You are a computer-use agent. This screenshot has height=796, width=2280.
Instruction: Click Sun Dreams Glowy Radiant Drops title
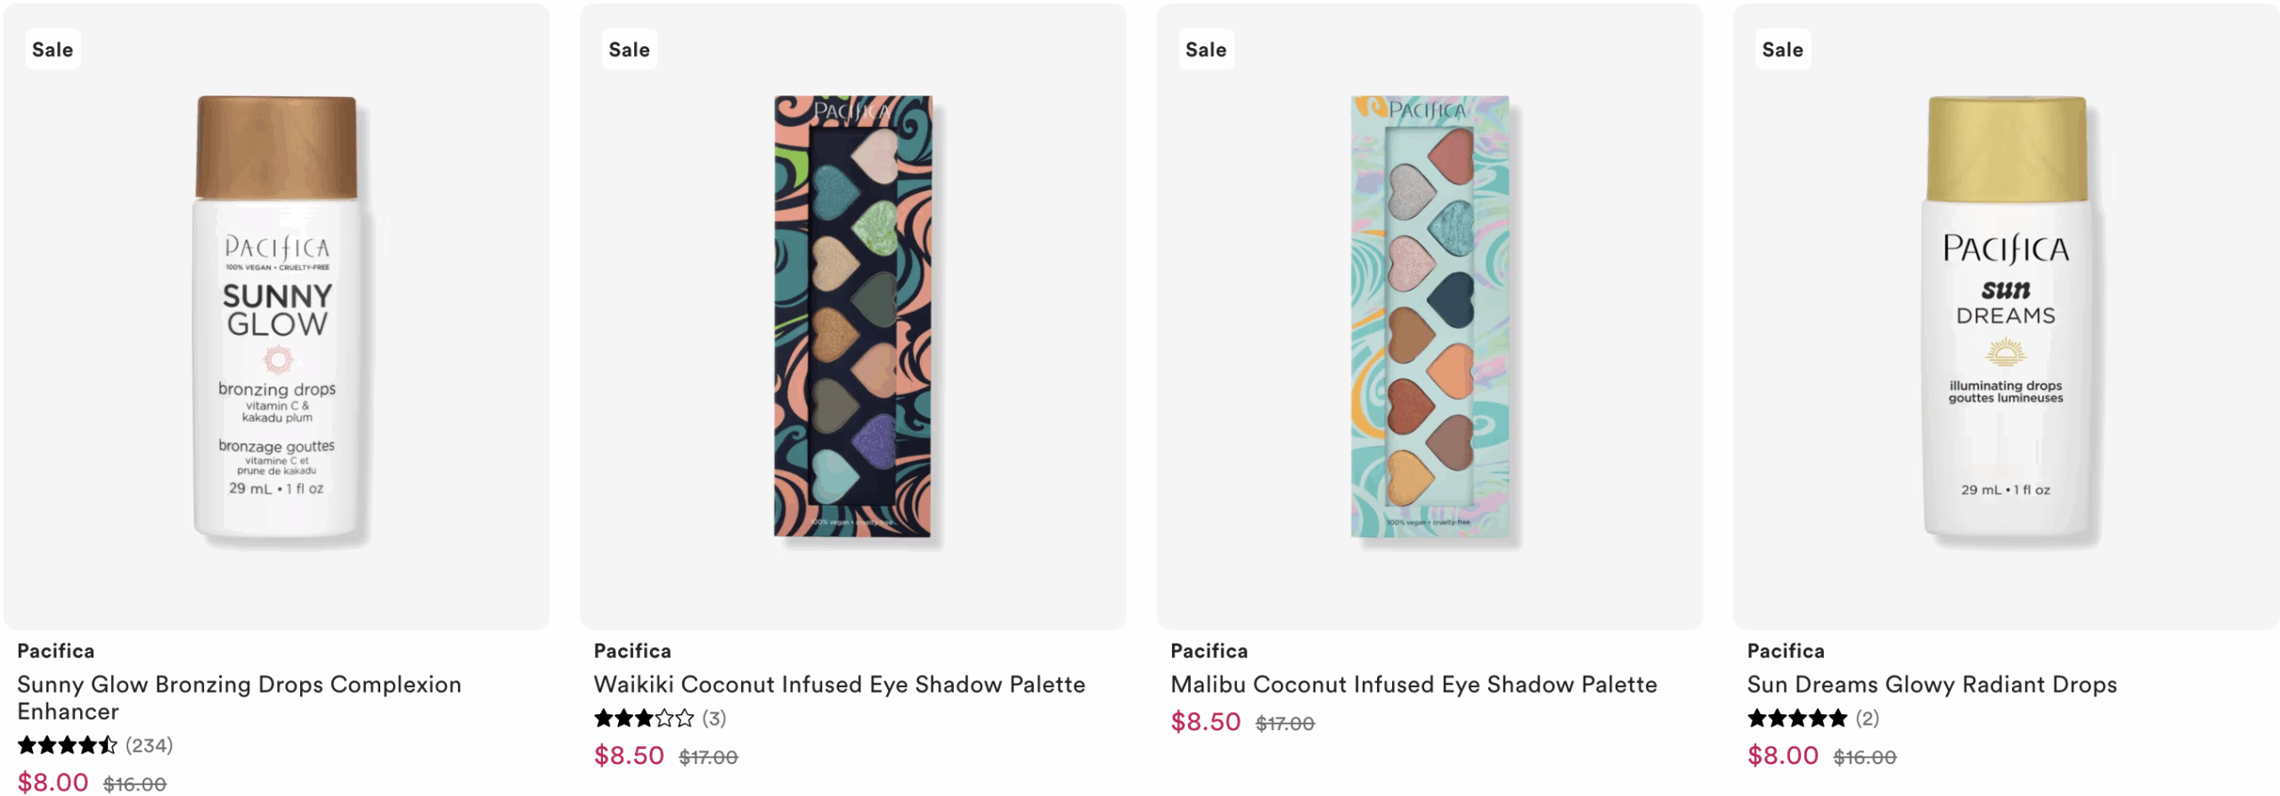pos(1932,684)
